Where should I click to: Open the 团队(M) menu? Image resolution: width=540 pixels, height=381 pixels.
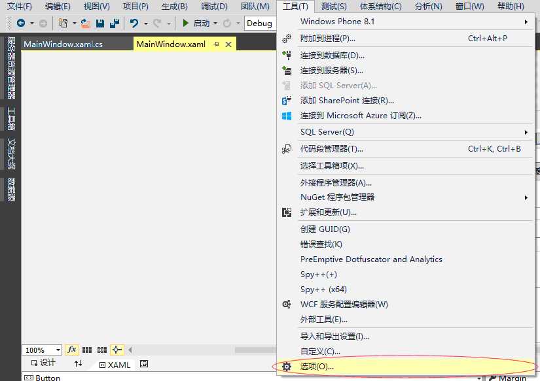click(x=255, y=6)
